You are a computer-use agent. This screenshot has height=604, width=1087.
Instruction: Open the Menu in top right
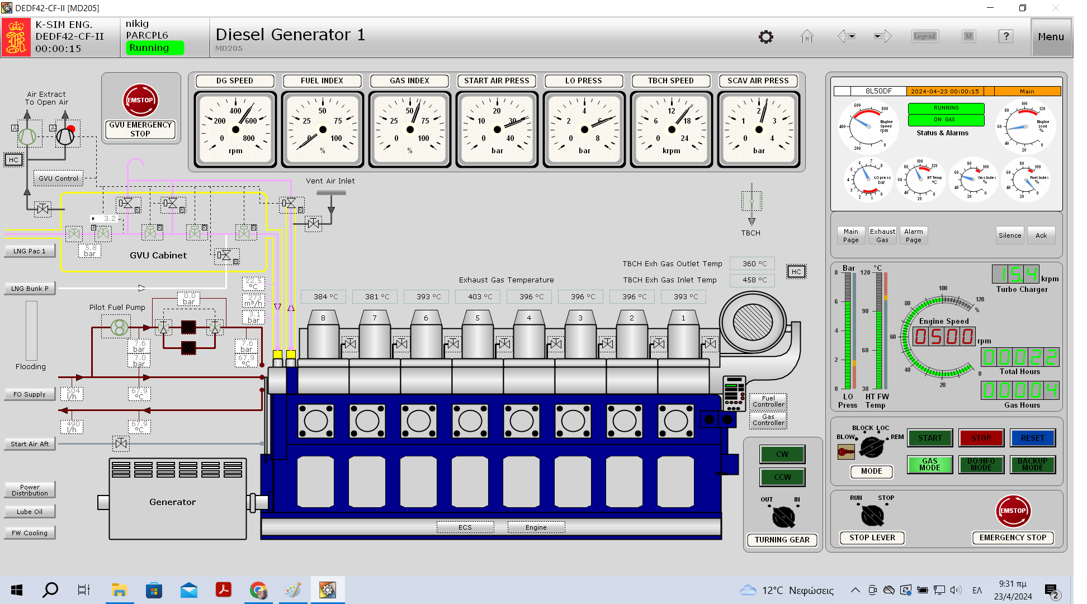1051,37
